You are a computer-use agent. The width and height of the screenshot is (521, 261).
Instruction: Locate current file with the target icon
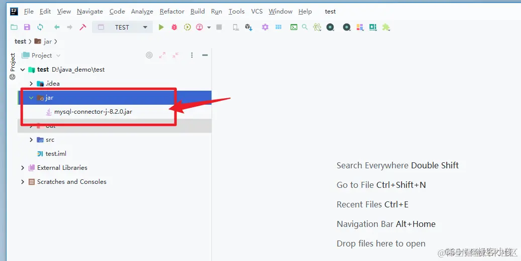pos(149,55)
